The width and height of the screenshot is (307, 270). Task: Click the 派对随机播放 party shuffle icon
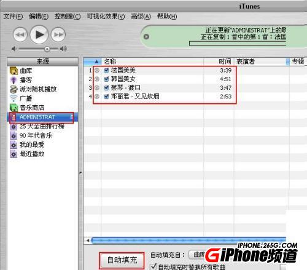(14, 89)
